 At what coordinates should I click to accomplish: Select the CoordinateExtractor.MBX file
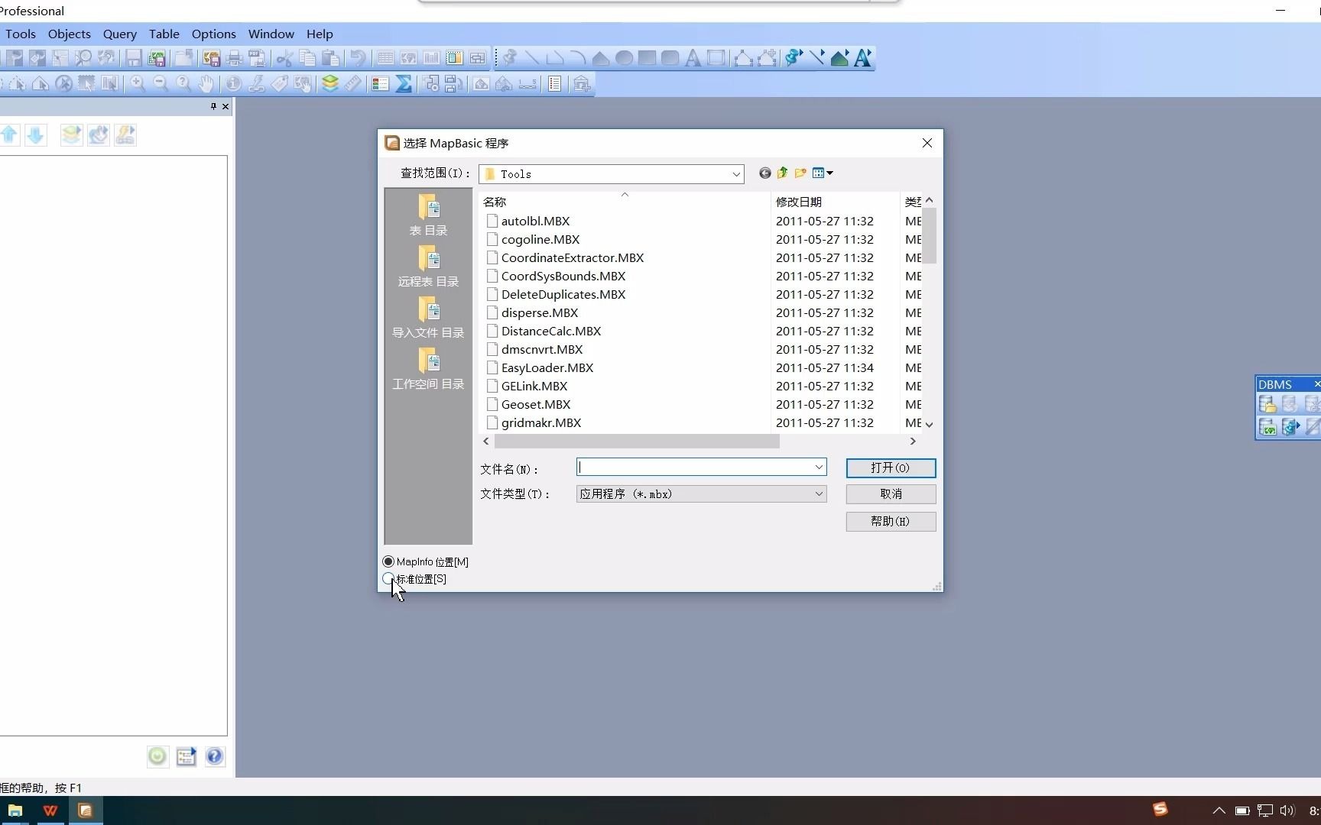coord(573,257)
